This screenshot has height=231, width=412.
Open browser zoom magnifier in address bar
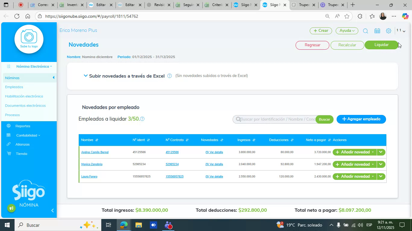[327, 16]
